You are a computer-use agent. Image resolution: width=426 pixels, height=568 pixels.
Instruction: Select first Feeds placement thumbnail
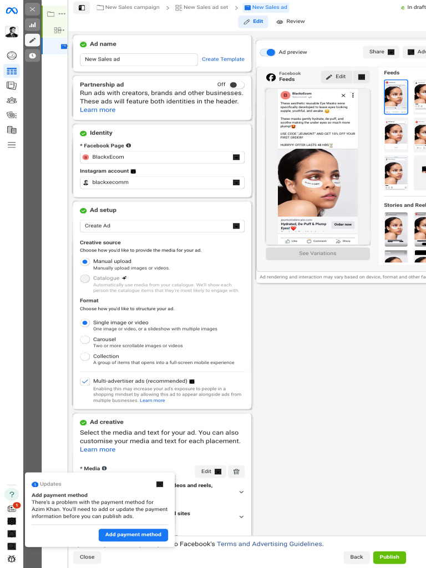coord(396,97)
